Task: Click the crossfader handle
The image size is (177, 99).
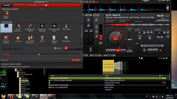Action: tap(90, 50)
